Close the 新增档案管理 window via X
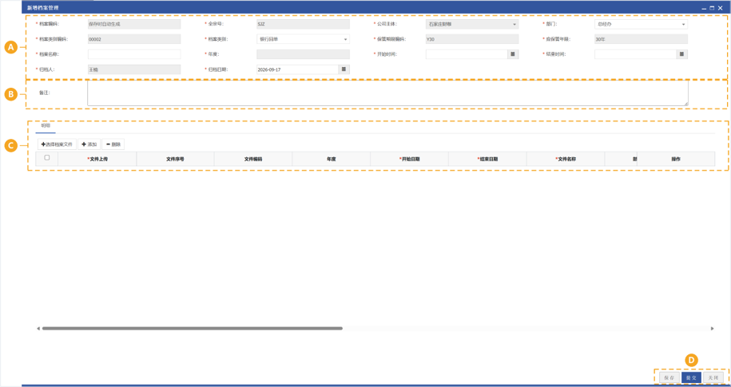The width and height of the screenshot is (731, 387). (x=720, y=8)
